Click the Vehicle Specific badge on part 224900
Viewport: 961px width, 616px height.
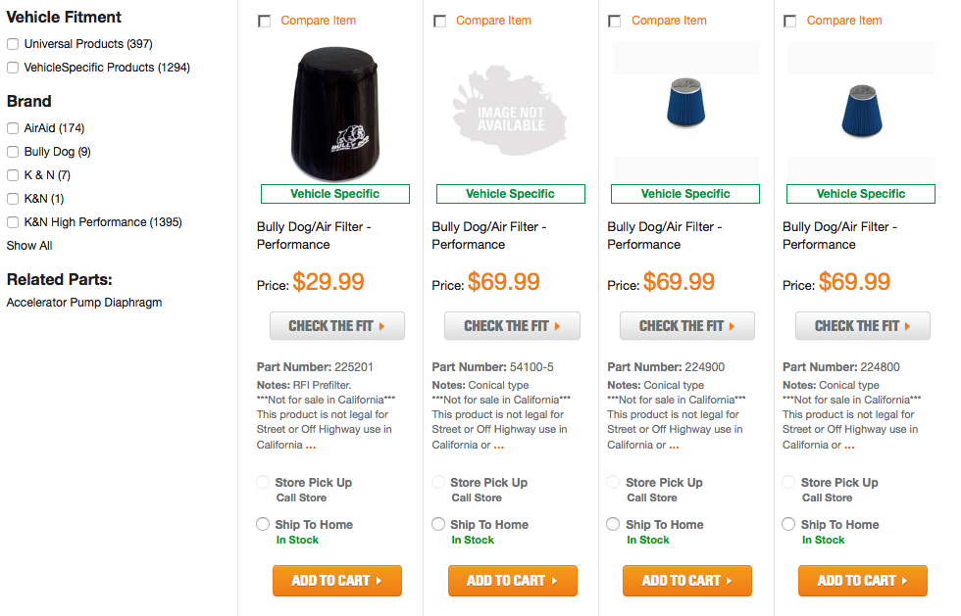click(x=684, y=193)
